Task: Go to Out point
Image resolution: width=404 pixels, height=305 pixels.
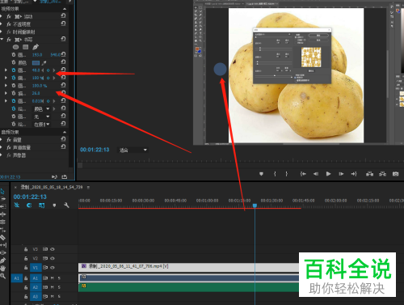Action: 354,174
